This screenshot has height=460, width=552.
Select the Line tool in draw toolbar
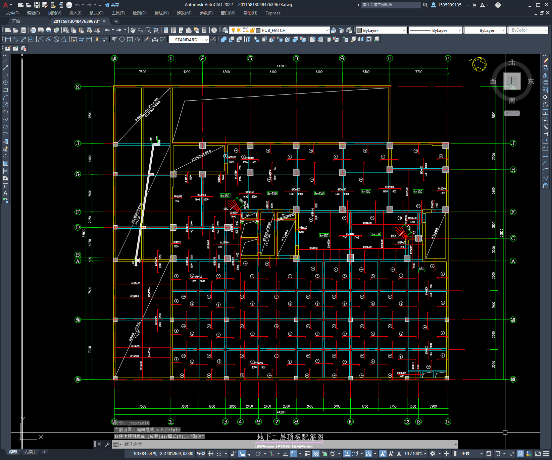coord(5,61)
